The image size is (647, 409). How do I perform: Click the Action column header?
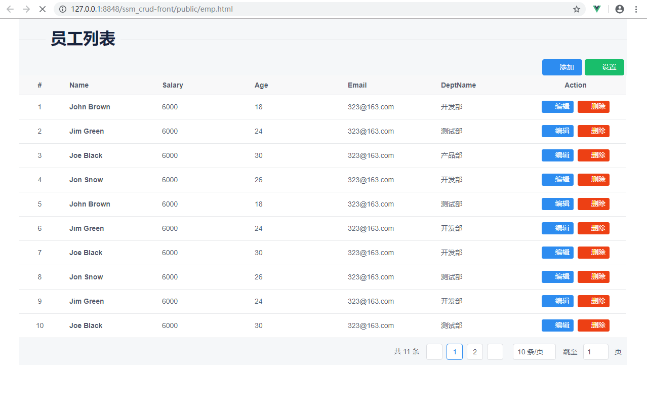576,85
